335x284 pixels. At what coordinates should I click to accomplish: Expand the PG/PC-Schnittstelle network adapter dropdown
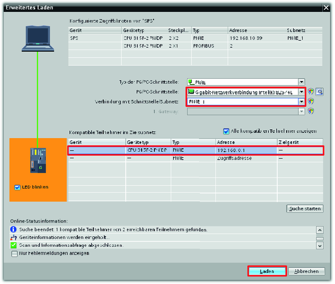[301, 92]
